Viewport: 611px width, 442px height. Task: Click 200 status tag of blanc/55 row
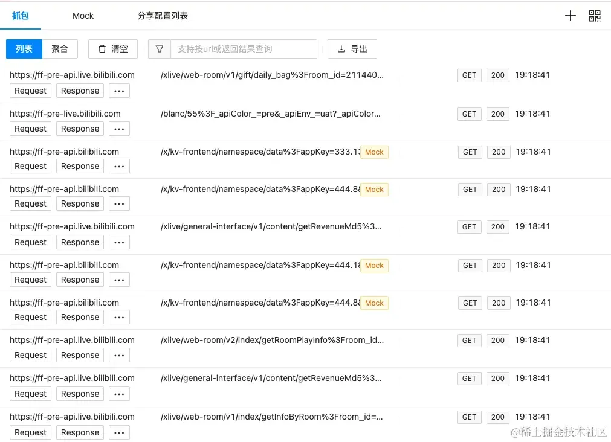497,114
